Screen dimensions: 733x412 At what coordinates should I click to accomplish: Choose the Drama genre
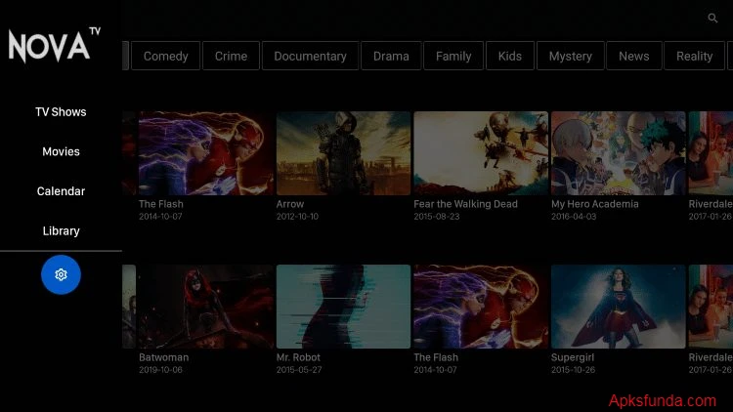click(391, 56)
